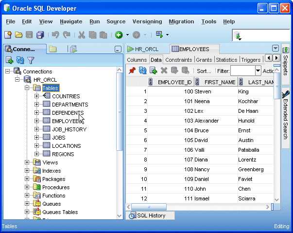Click the Delete Selected Row X icon
The image size is (293, 233).
pos(164,71)
